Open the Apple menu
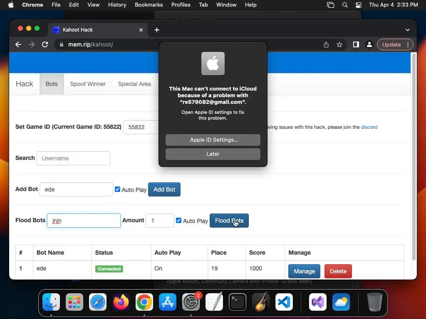The image size is (426, 319). 11,5
